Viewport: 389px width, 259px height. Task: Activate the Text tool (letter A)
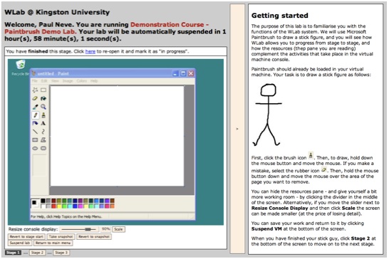click(x=43, y=123)
